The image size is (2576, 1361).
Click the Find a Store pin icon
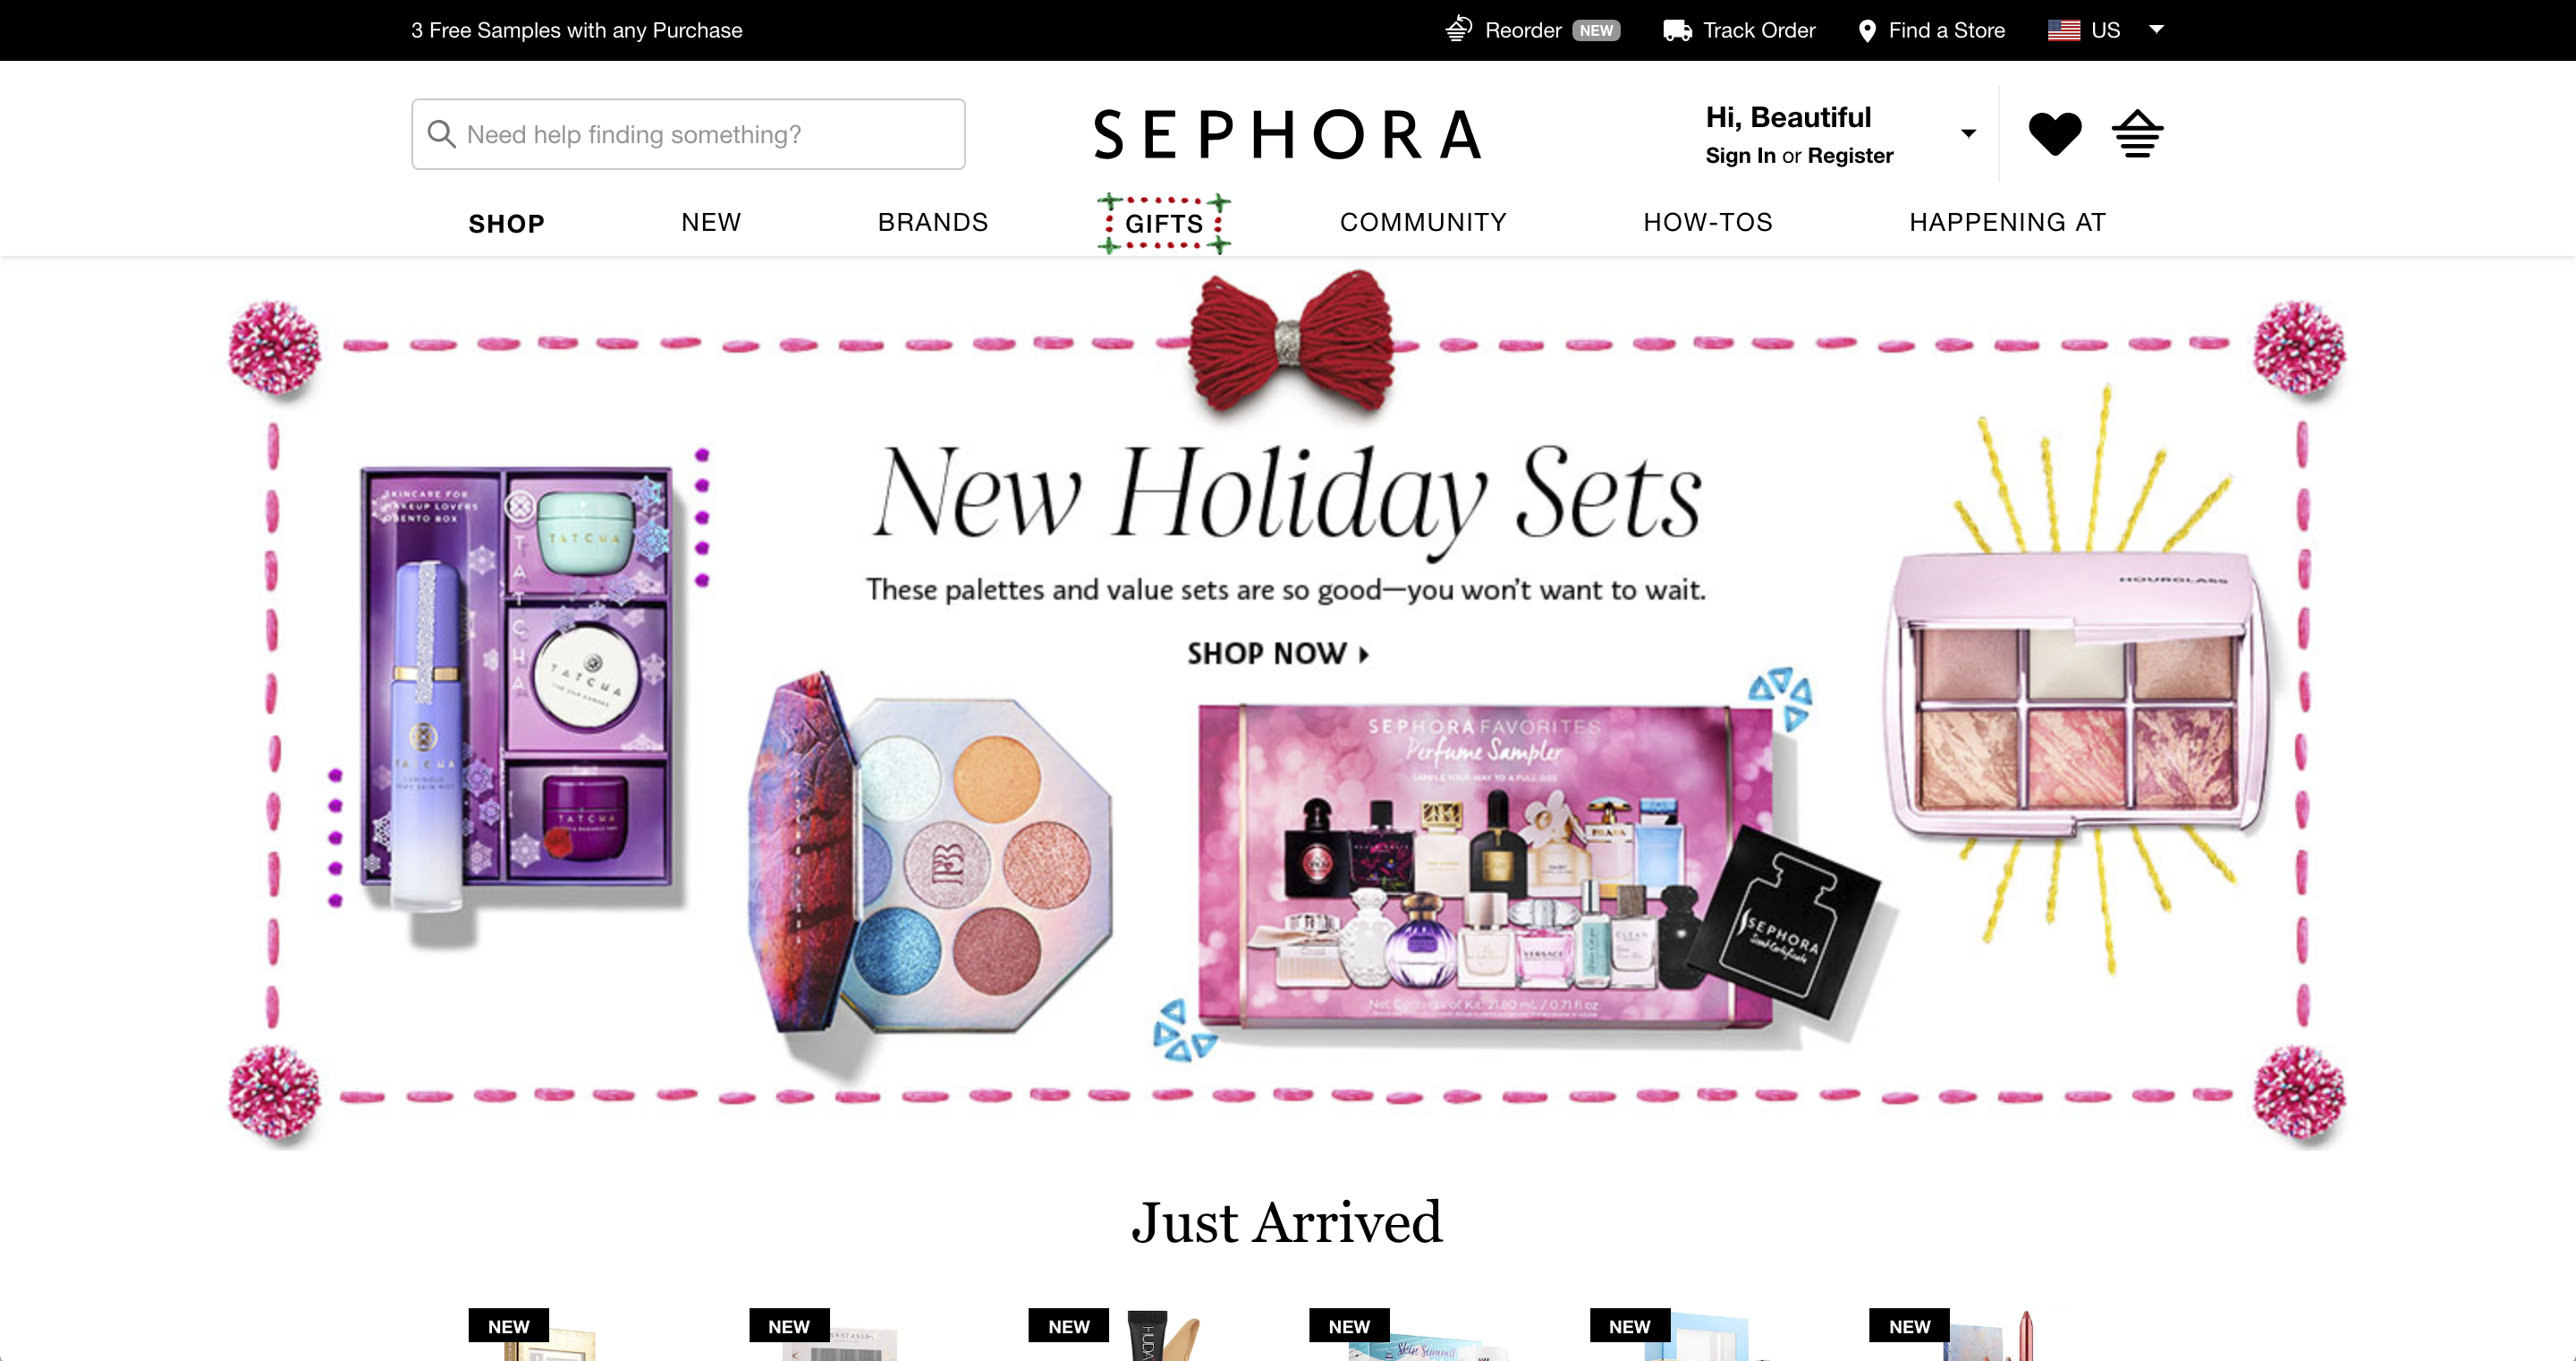1866,30
